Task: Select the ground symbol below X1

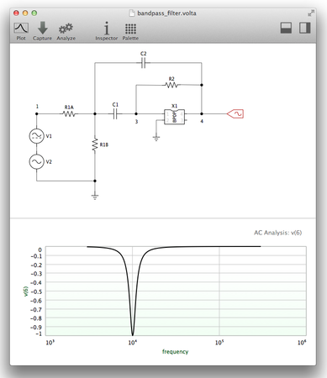Action: (x=156, y=139)
